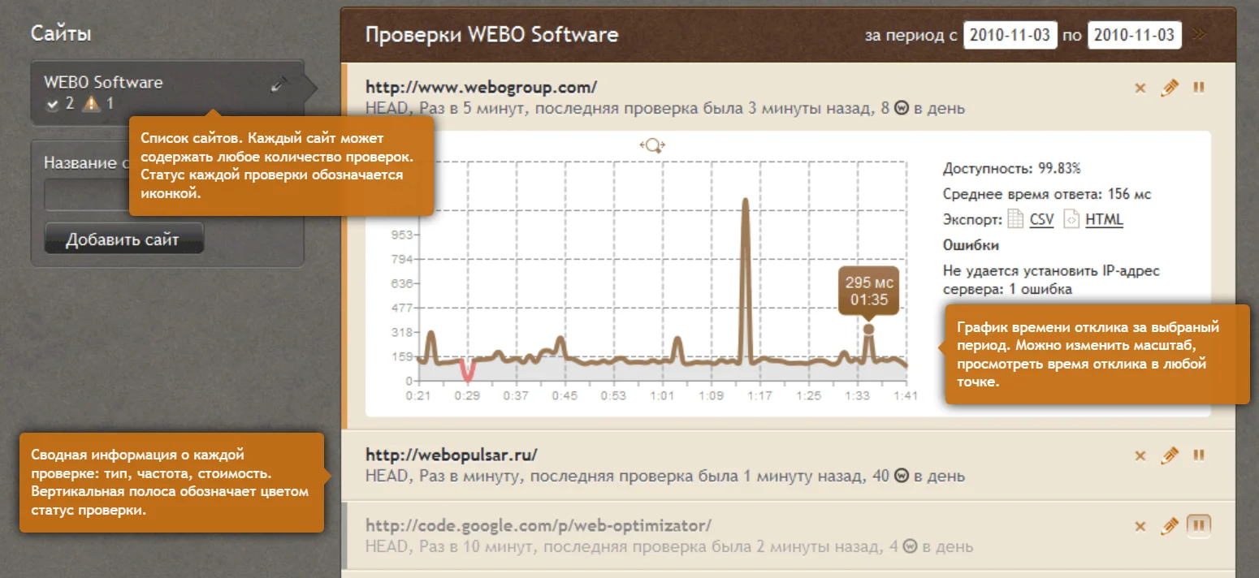
Task: Click the chart zoom magnifier icon
Action: 652,145
